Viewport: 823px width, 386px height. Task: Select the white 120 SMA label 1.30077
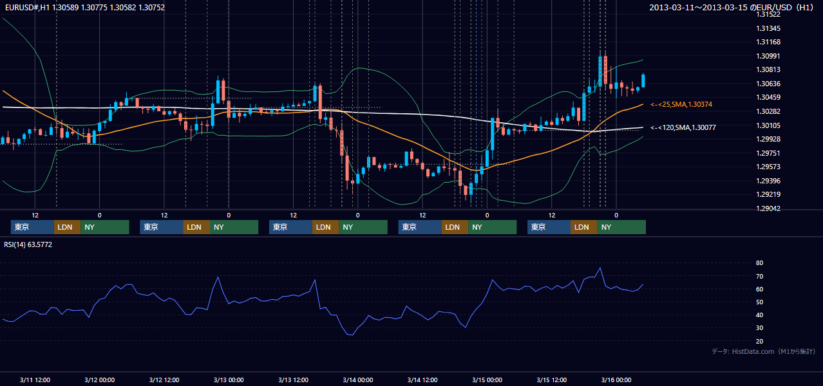point(684,127)
